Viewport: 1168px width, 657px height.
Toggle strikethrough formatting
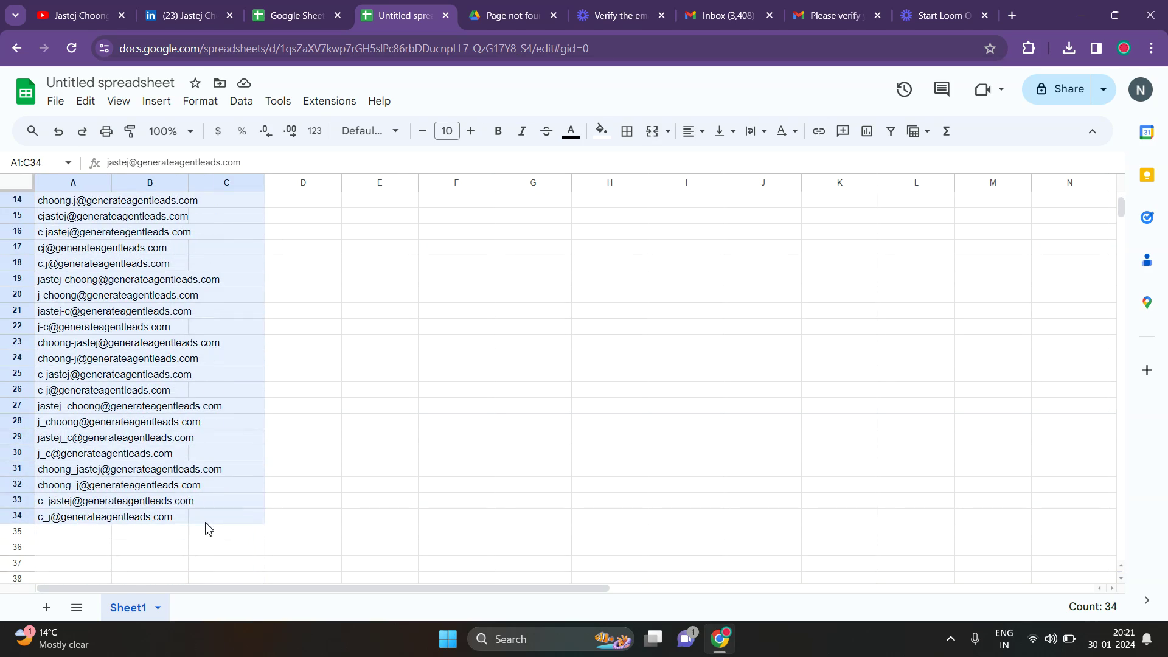coord(546,131)
